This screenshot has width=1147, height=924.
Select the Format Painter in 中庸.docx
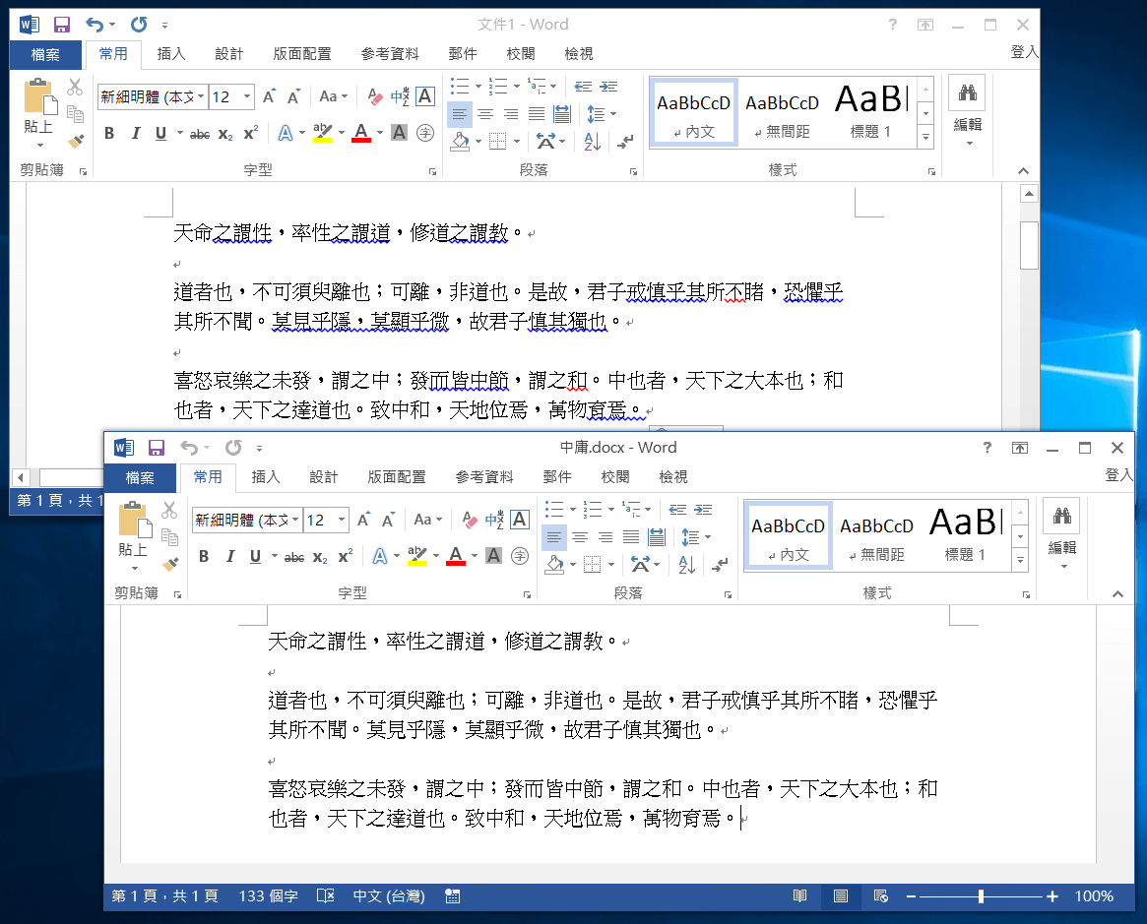169,563
